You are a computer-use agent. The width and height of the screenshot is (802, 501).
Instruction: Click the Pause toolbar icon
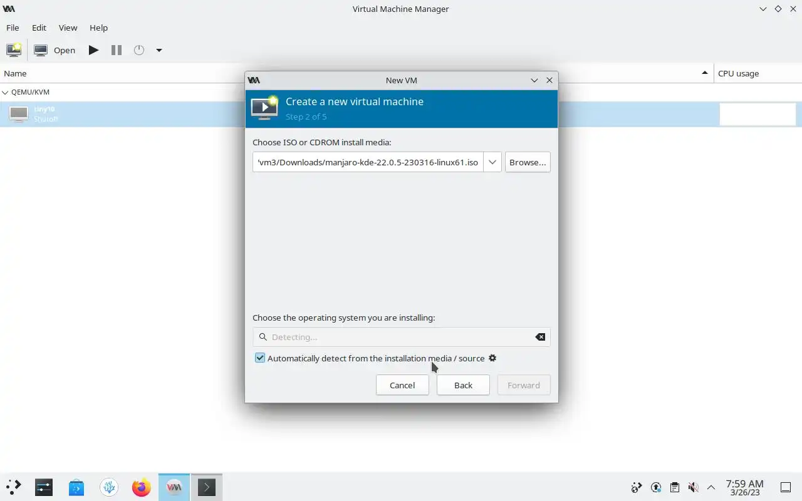(117, 50)
